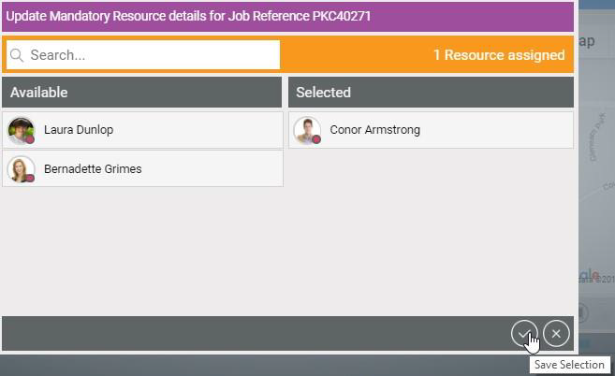Screen dimensions: 615x376
Task: Click Bernadette Grimes' avatar photo
Action: click(x=22, y=169)
